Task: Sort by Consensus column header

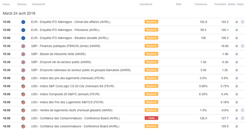Action: tap(201, 4)
